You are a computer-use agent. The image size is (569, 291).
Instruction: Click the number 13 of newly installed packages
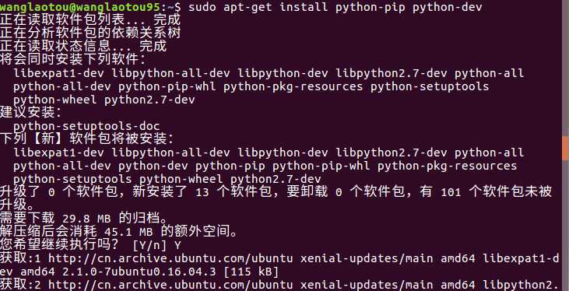click(x=202, y=193)
